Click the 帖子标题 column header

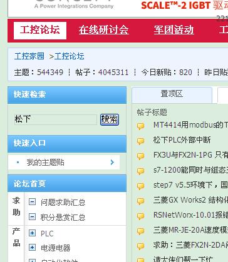(x=152, y=113)
